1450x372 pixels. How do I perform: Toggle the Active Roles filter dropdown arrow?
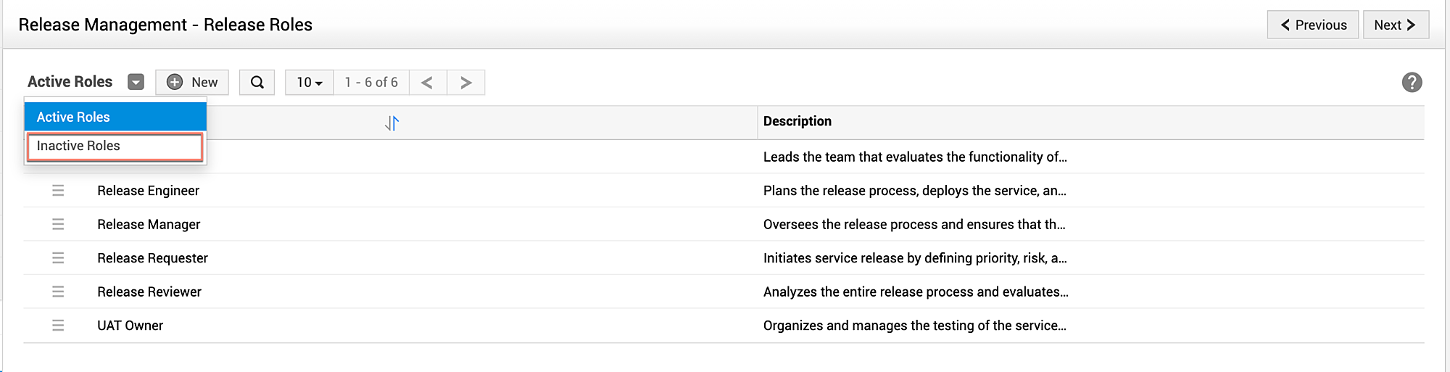[136, 82]
